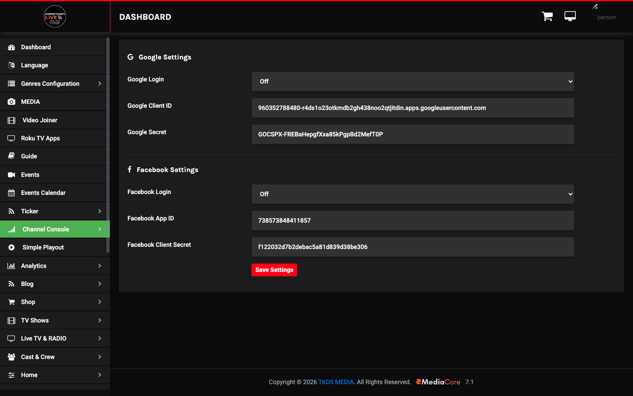Expand the TV Shows submenu chevron
The height and width of the screenshot is (396, 633).
click(x=100, y=320)
